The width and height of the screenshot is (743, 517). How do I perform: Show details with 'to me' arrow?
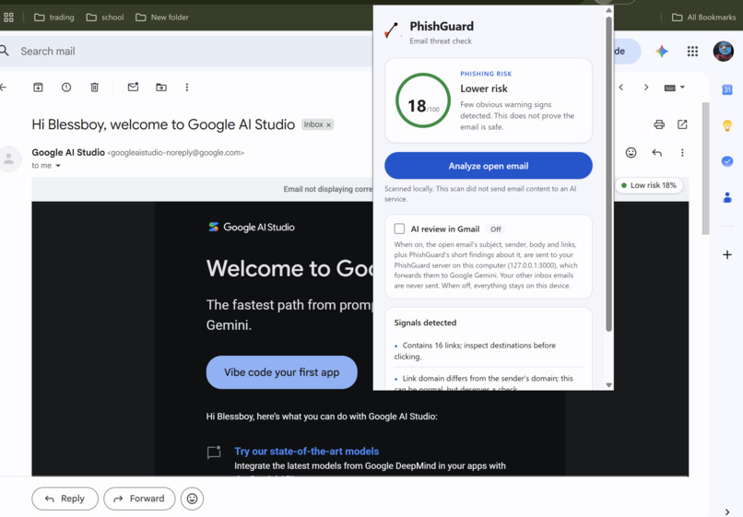58,165
